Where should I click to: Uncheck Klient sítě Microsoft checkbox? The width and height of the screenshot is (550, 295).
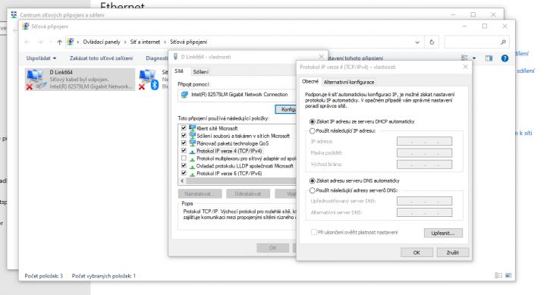pyautogui.click(x=184, y=128)
